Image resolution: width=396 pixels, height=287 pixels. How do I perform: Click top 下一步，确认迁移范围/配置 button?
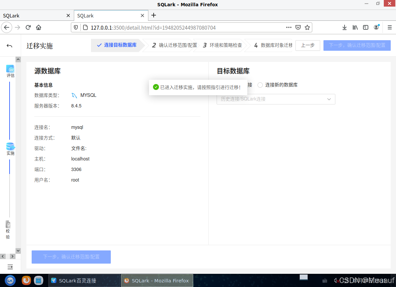point(357,45)
